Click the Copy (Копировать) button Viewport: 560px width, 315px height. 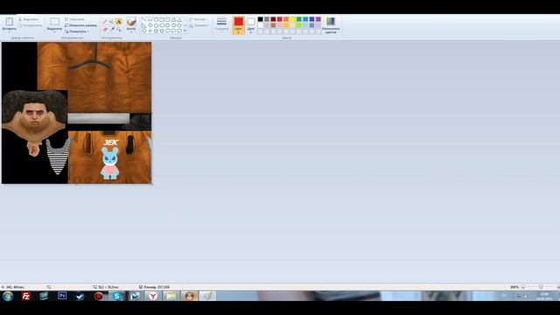[31, 25]
